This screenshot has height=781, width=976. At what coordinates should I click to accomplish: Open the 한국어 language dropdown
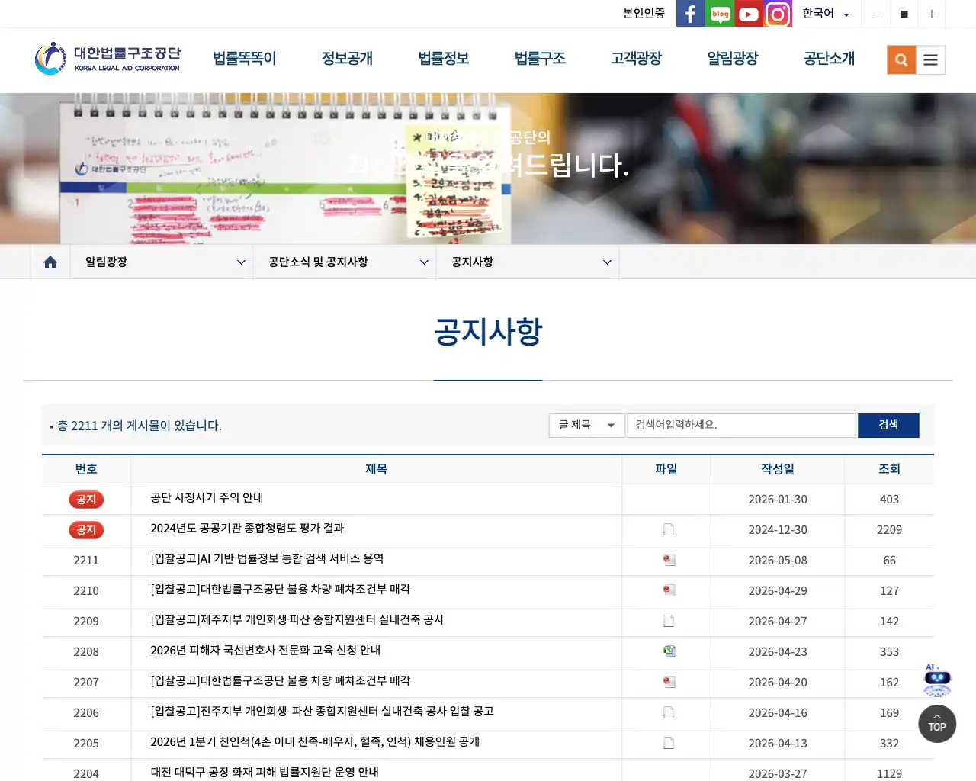(826, 14)
